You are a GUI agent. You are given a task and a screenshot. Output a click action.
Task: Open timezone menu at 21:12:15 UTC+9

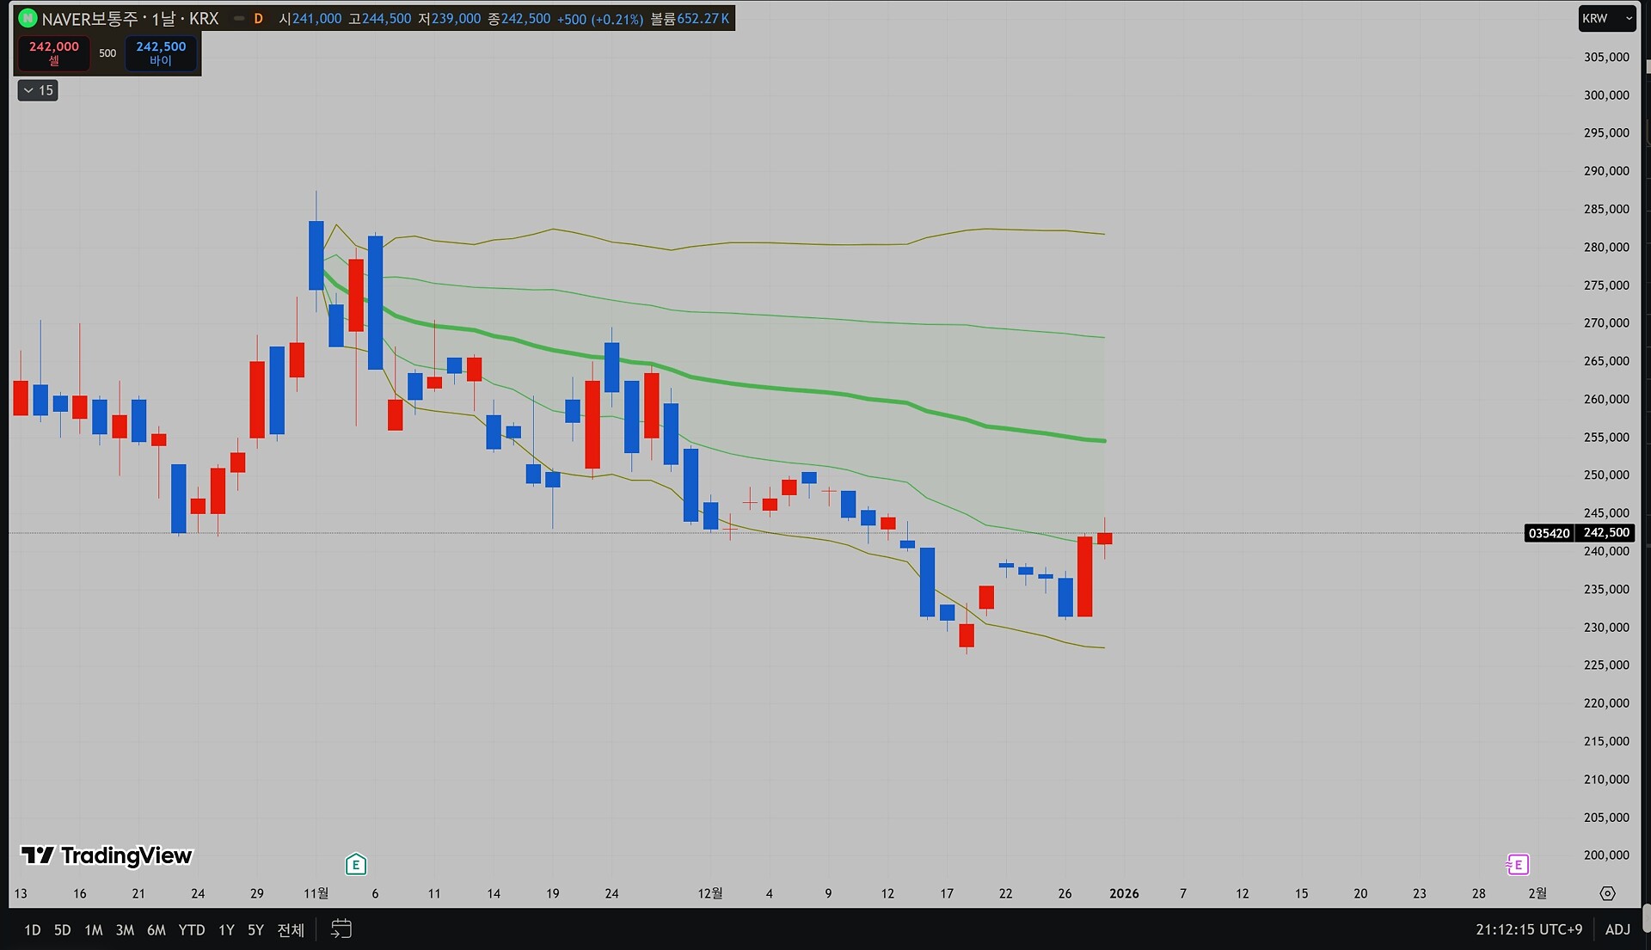(x=1529, y=929)
